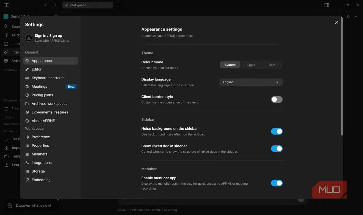Open the Editor settings page

coord(51,69)
